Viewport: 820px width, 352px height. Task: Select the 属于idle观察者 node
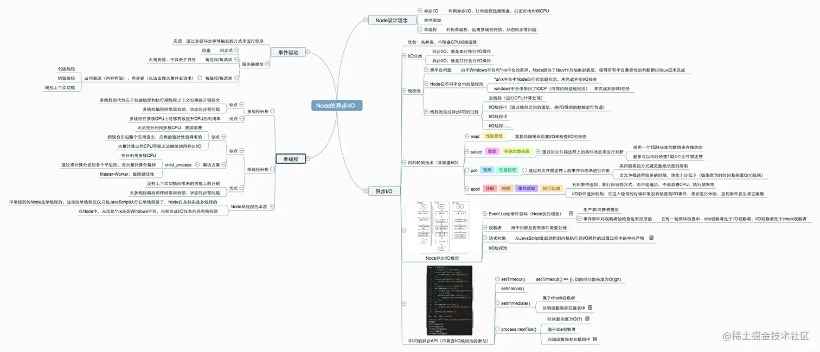point(561,329)
